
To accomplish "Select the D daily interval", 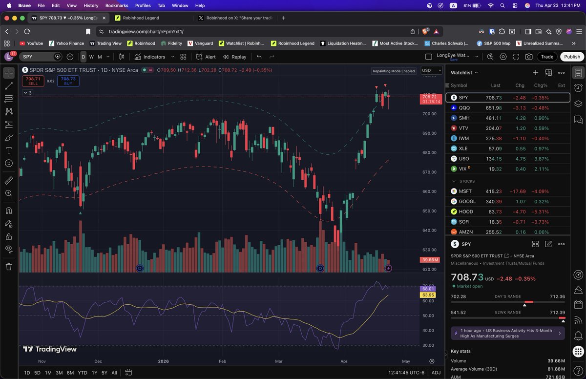I will (83, 57).
